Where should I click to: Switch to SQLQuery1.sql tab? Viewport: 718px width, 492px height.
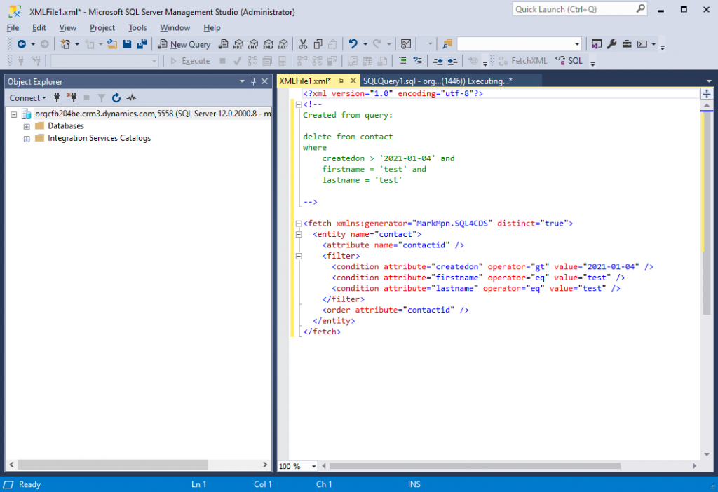[x=437, y=81]
